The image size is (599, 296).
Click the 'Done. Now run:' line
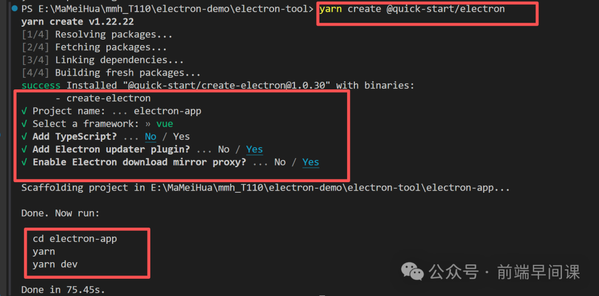tap(60, 213)
